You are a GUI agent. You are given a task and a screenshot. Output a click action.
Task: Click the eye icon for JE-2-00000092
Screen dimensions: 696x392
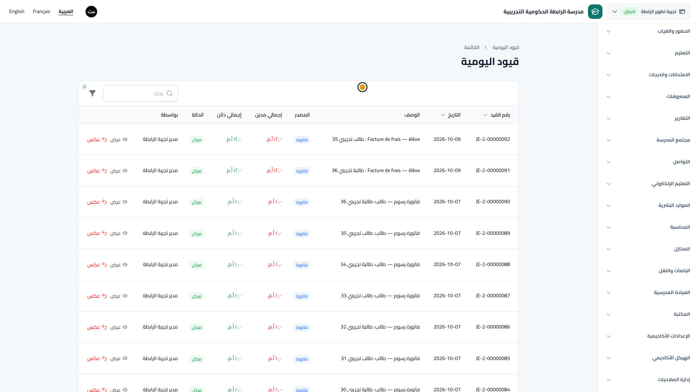point(125,139)
